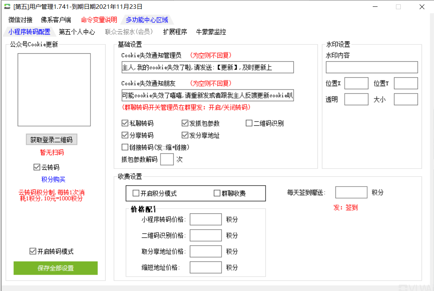The width and height of the screenshot is (434, 291).
Task: Click the app icon in title bar
Action: click(7, 7)
